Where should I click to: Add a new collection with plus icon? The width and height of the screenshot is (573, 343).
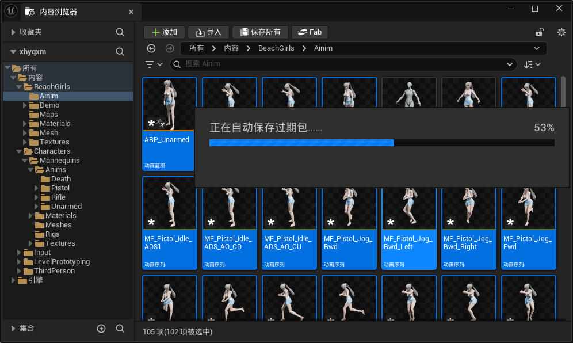point(101,329)
